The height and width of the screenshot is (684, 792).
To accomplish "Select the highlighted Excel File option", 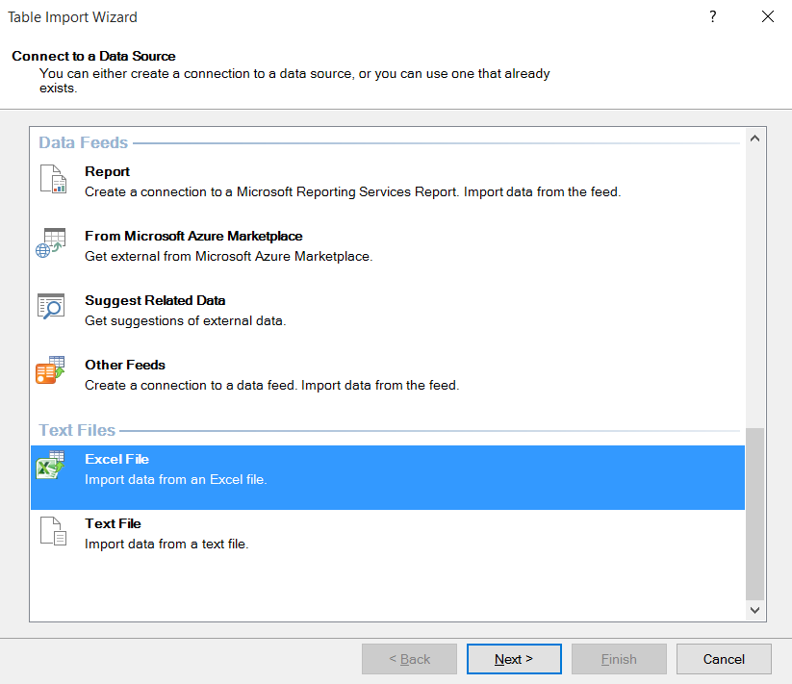I will coord(116,459).
